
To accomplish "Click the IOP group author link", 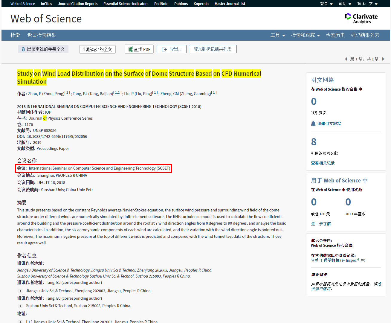I will (48, 112).
